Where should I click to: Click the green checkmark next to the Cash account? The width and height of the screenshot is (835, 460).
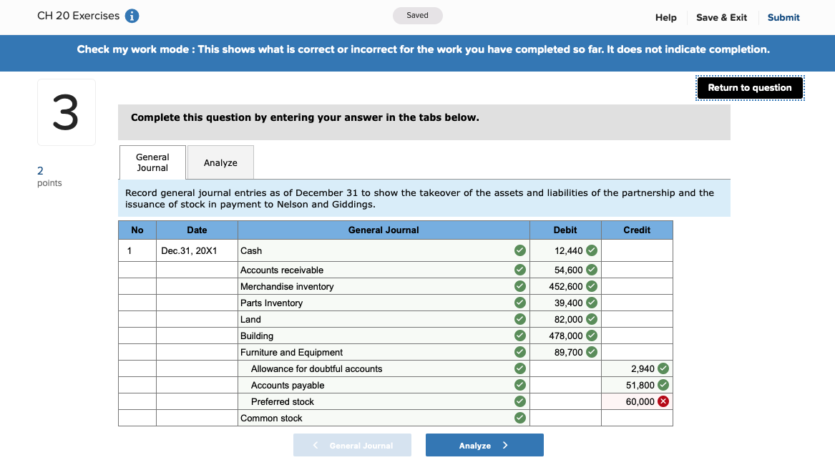[x=519, y=250]
